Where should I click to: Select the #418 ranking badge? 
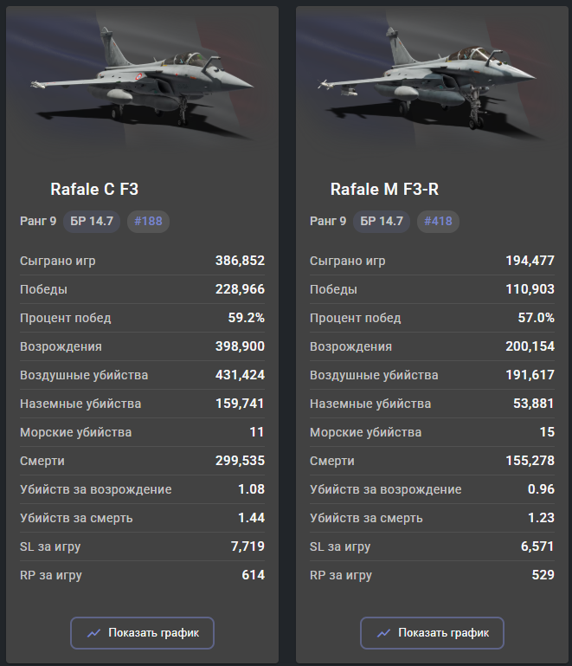pos(438,221)
